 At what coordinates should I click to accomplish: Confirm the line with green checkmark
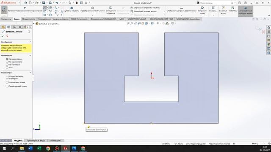(x=3, y=36)
